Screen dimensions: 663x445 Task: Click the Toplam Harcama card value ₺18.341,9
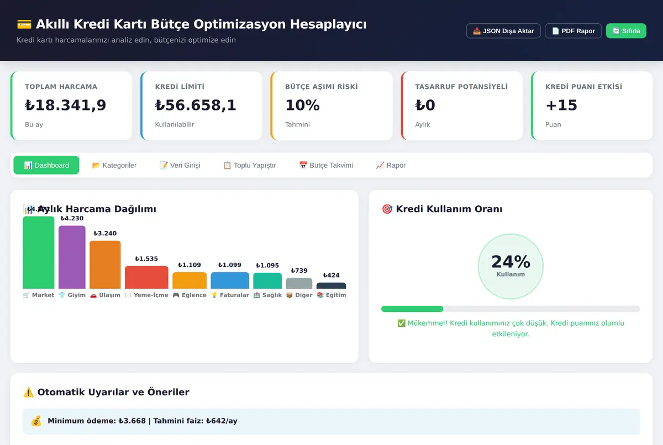pos(66,105)
